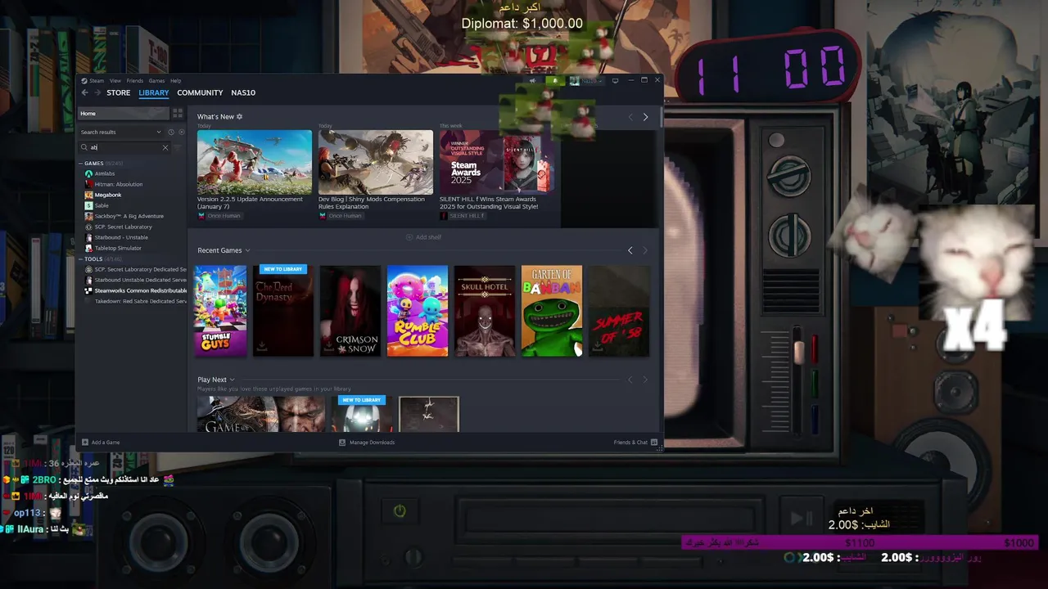Select SCP: Secret Laboratory game

[x=123, y=227]
